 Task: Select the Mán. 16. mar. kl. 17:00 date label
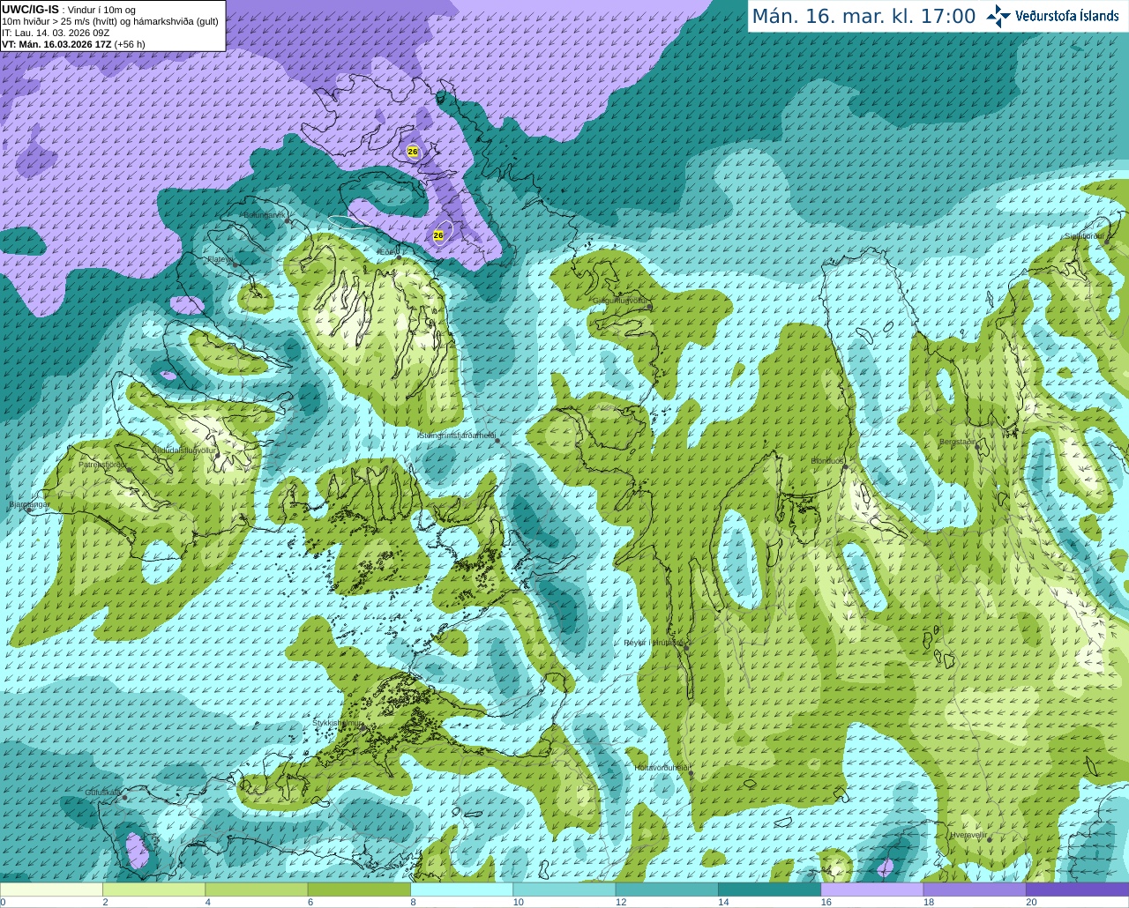[x=864, y=17]
